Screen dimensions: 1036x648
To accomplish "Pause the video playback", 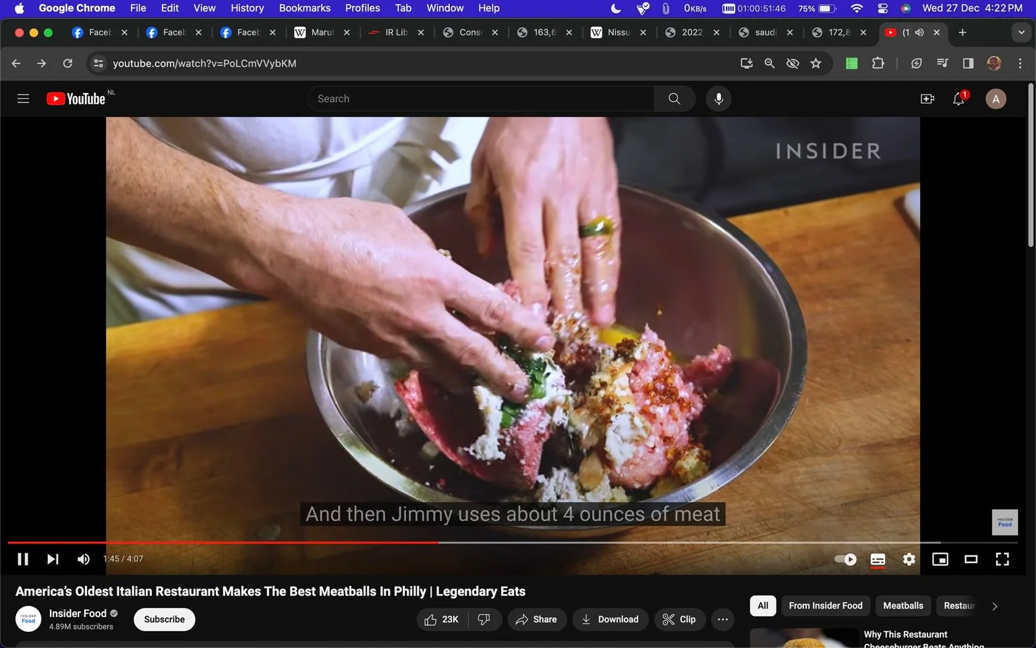I will click(x=23, y=559).
